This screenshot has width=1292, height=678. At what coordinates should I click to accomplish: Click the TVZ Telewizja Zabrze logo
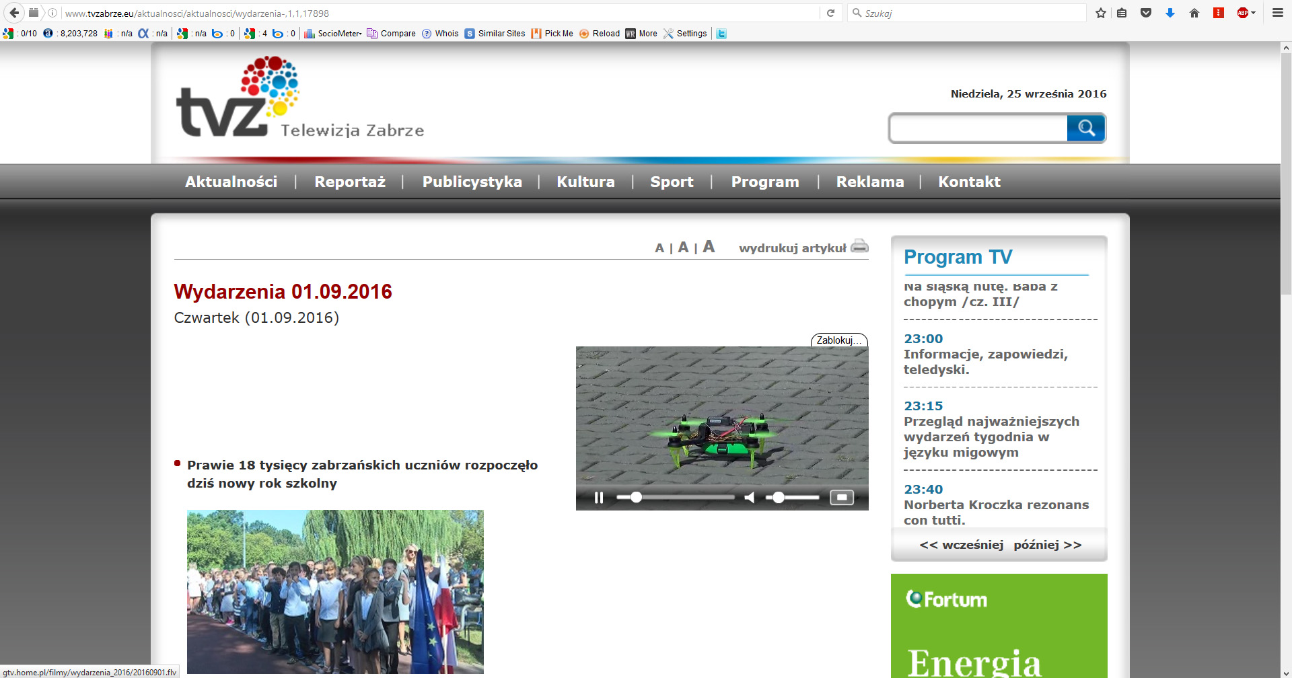[300, 98]
